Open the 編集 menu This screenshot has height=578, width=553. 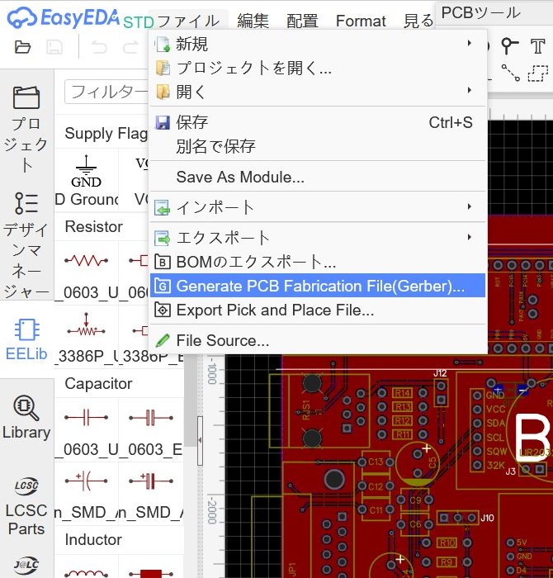coord(253,21)
